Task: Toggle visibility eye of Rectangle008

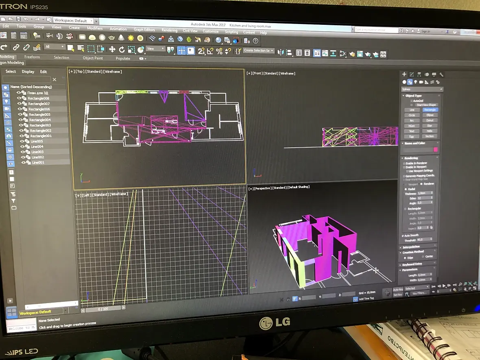Action: click(x=19, y=98)
